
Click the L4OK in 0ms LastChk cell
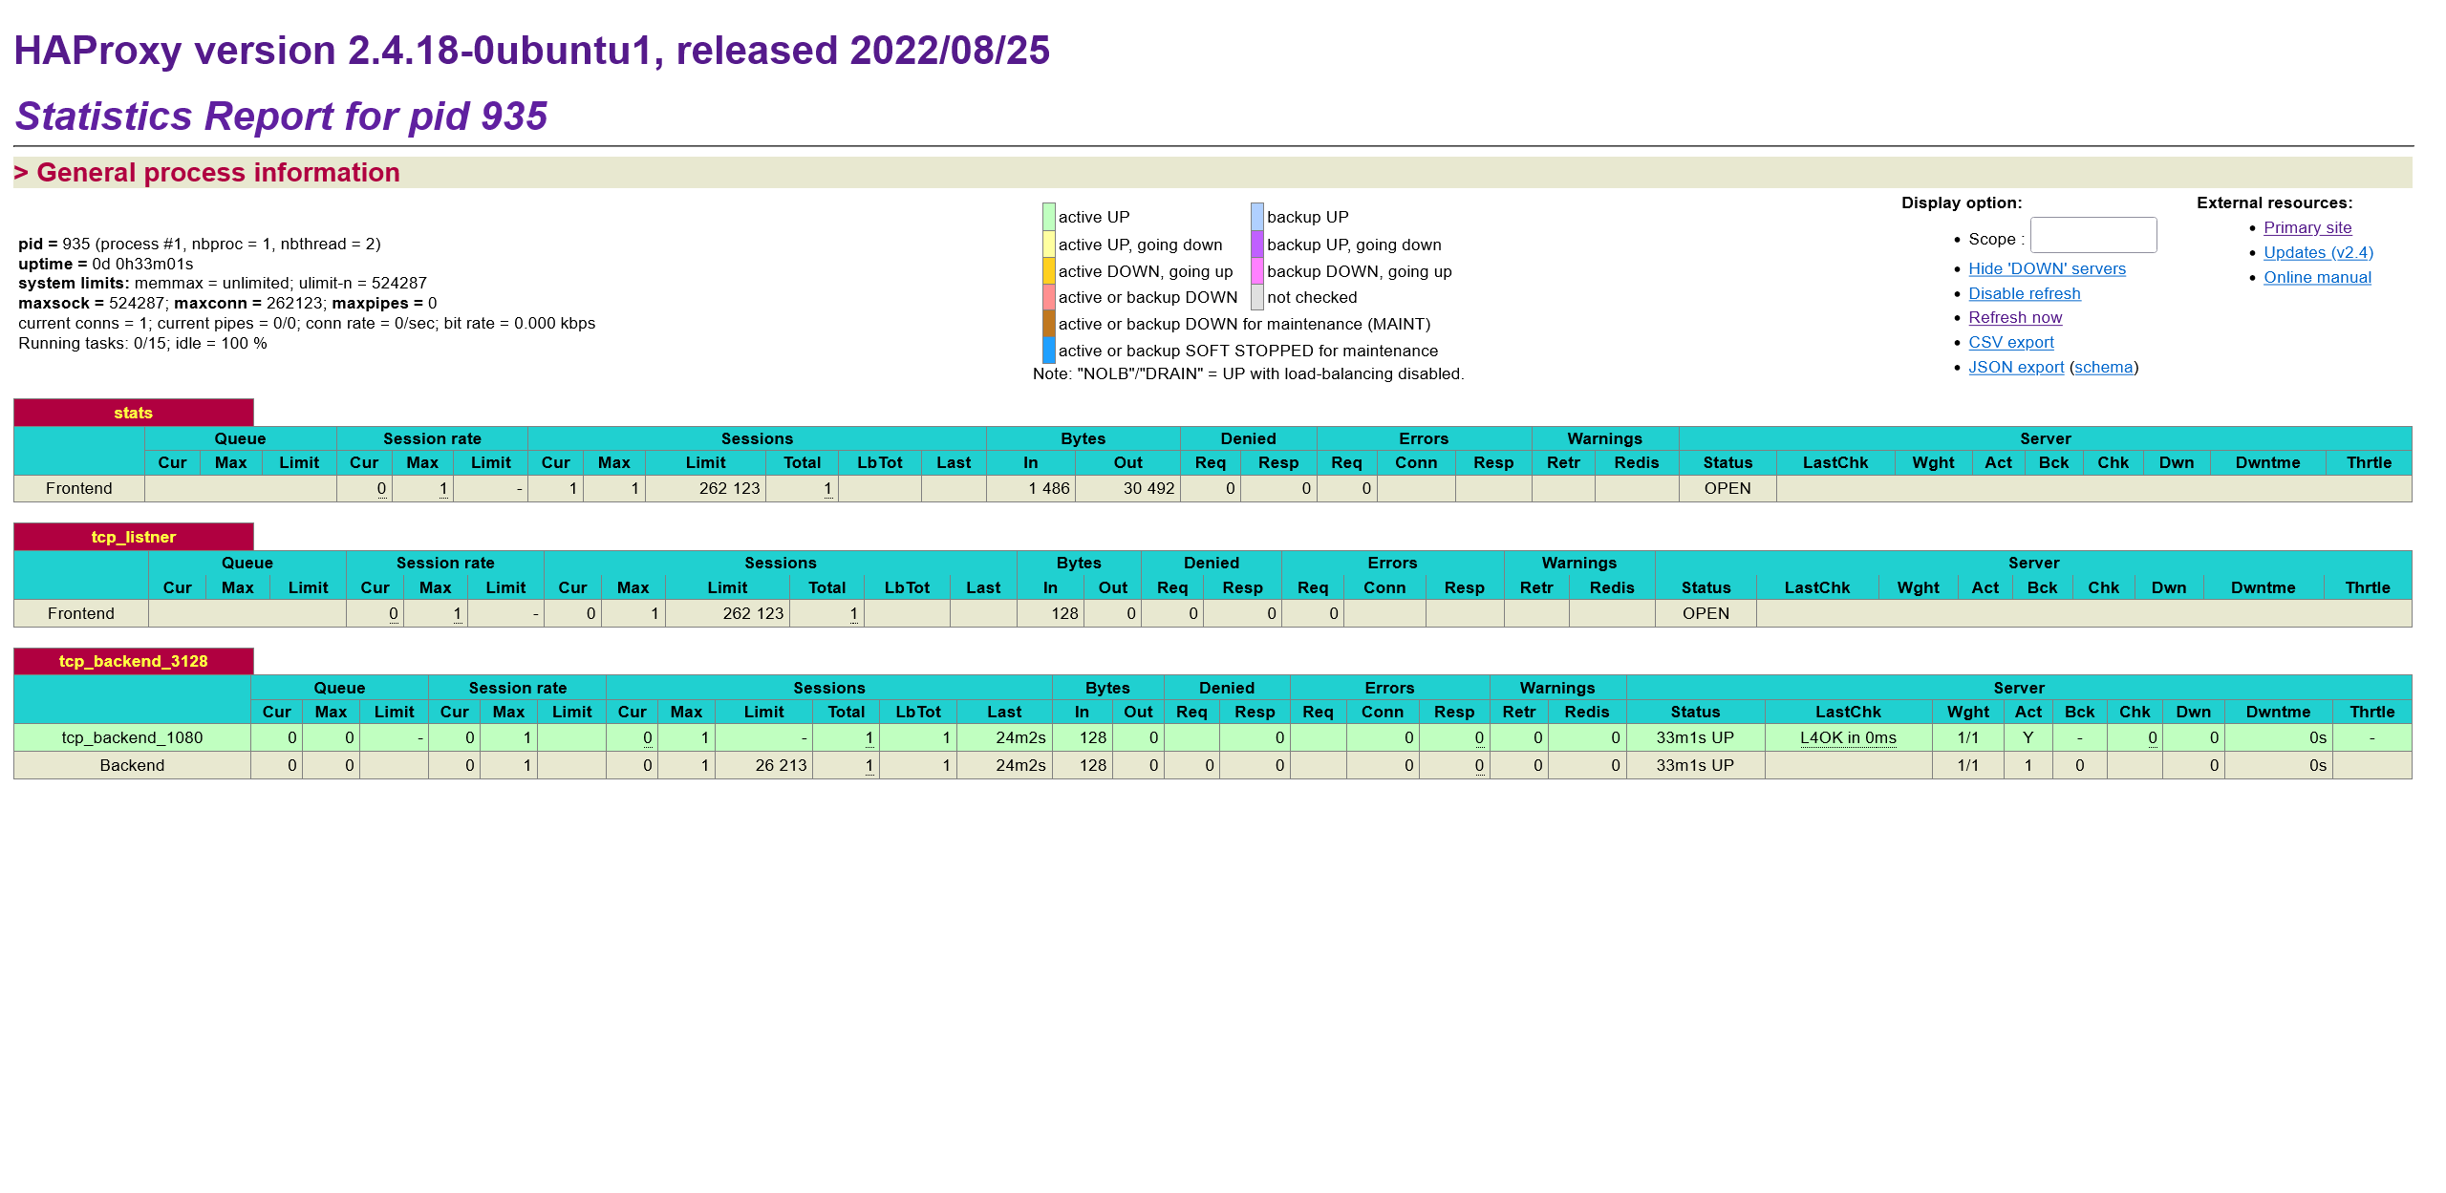[x=1850, y=737]
